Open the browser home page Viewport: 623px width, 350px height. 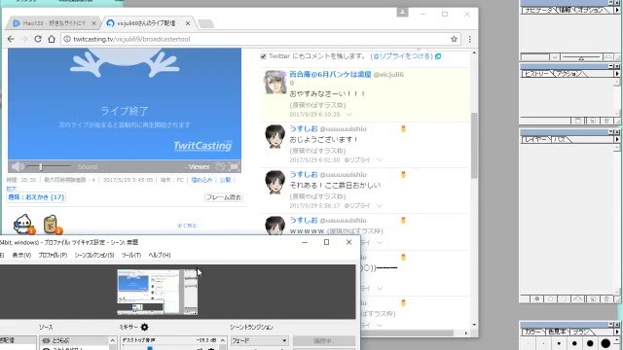(52, 39)
